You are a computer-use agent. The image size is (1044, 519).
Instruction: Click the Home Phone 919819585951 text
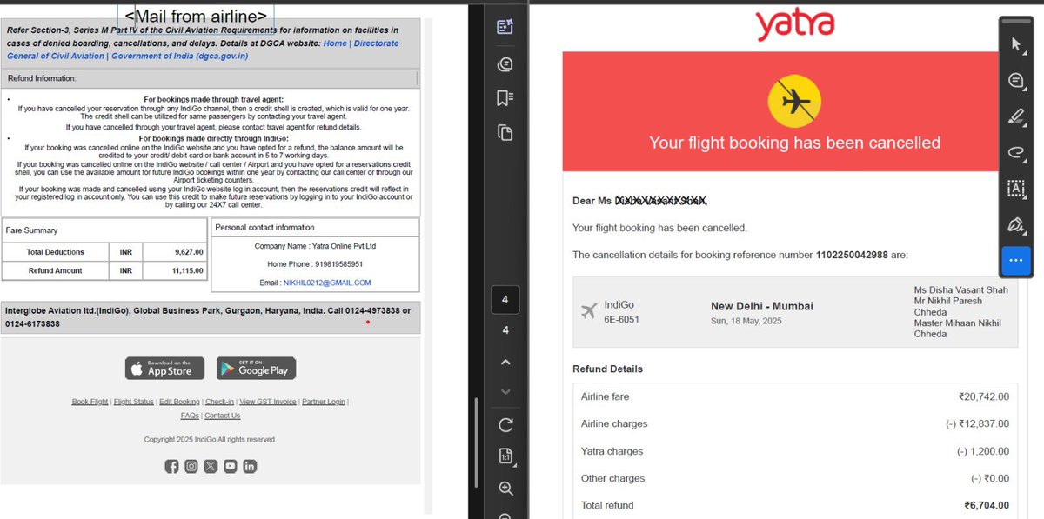315,264
